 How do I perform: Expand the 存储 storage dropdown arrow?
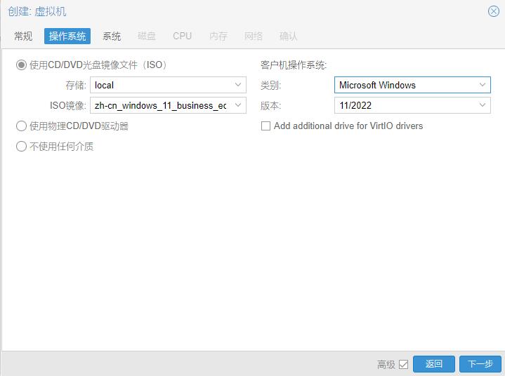pos(238,85)
